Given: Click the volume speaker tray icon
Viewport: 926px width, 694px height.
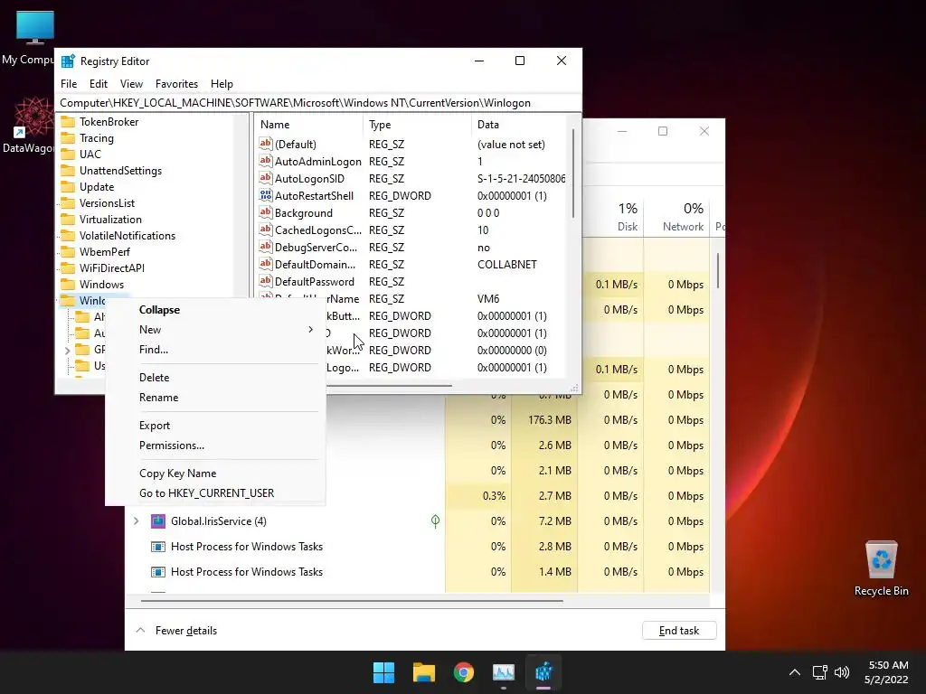Looking at the screenshot, I should [x=842, y=672].
